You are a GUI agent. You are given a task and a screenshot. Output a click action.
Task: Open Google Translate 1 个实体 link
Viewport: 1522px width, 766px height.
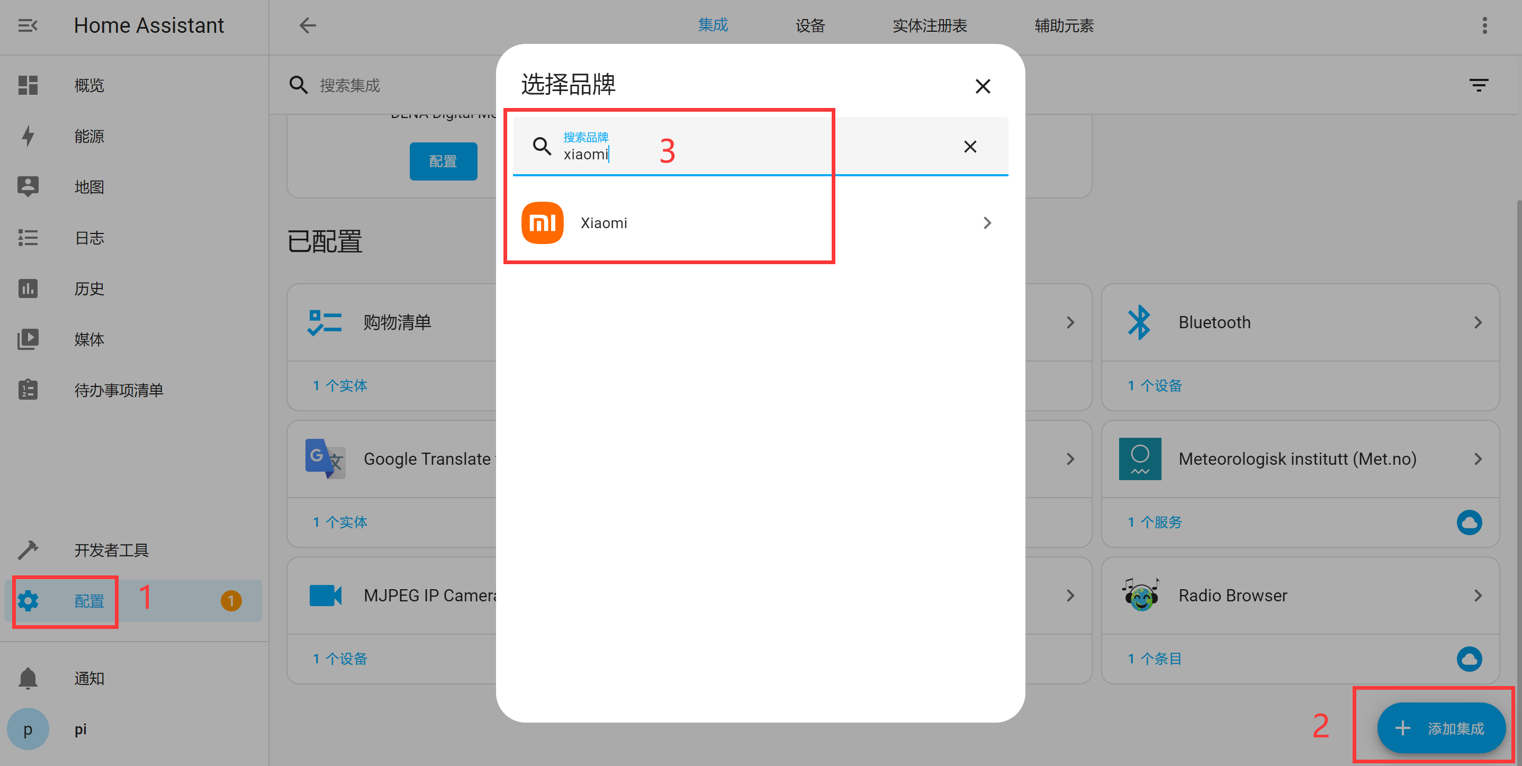coord(340,522)
